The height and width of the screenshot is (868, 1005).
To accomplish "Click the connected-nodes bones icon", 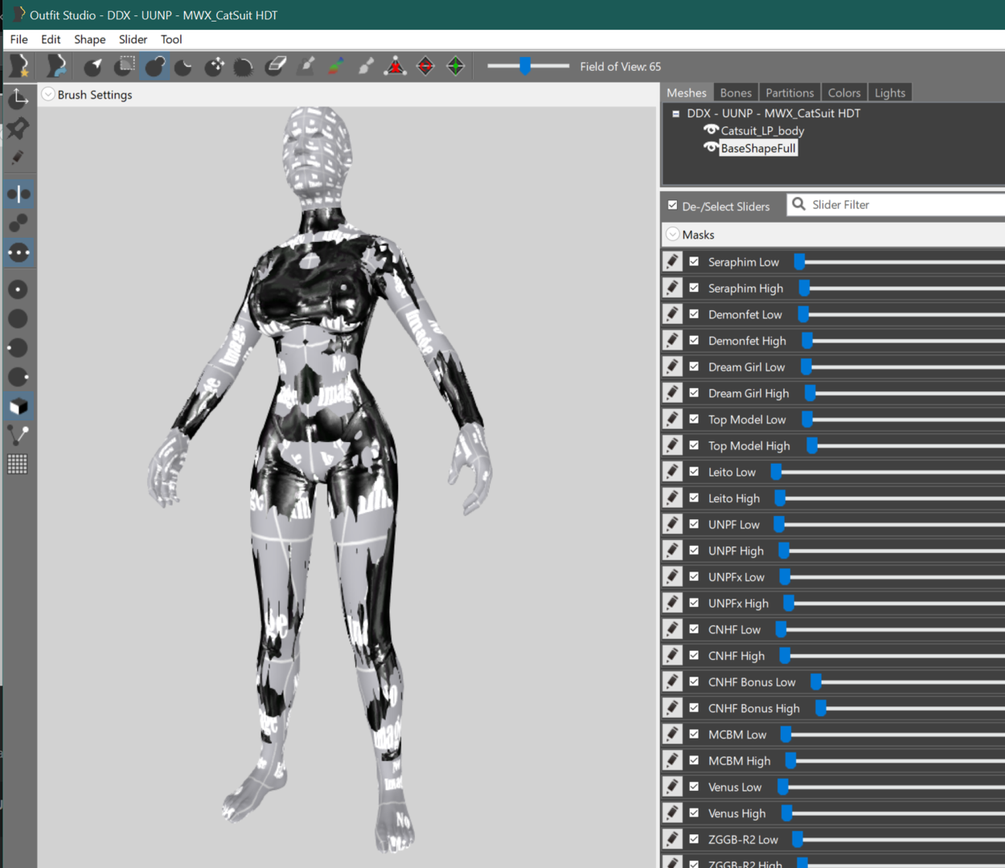I will [x=18, y=435].
